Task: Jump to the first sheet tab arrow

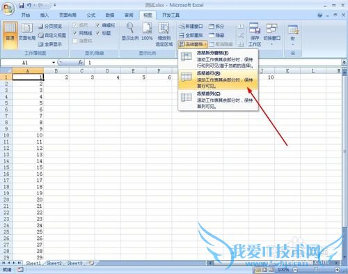Action: [x=3, y=263]
